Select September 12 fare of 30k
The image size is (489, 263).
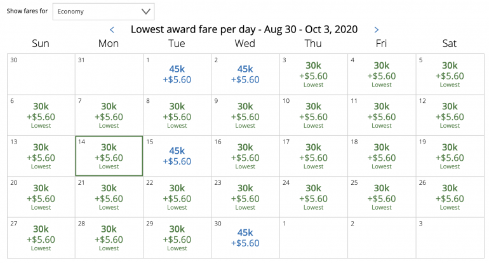click(x=450, y=116)
